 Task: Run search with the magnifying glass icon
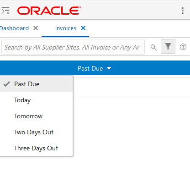point(153,47)
